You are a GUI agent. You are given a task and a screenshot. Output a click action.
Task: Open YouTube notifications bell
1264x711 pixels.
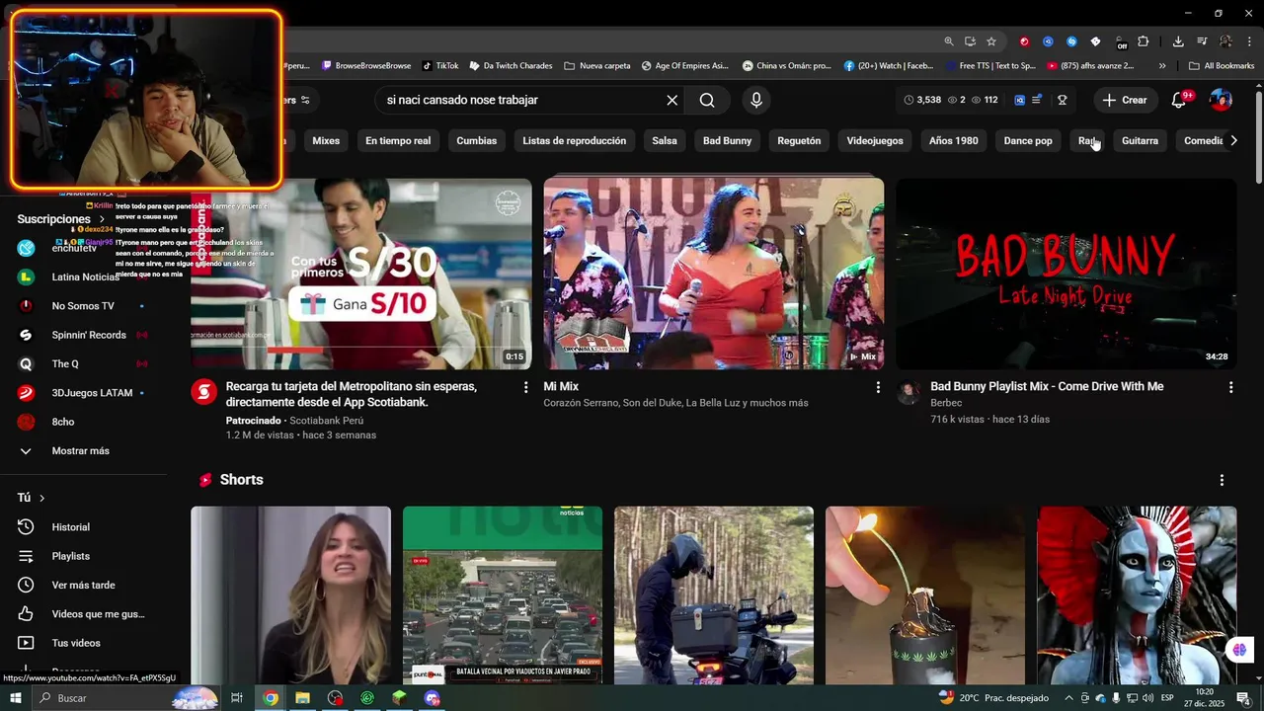tap(1178, 100)
